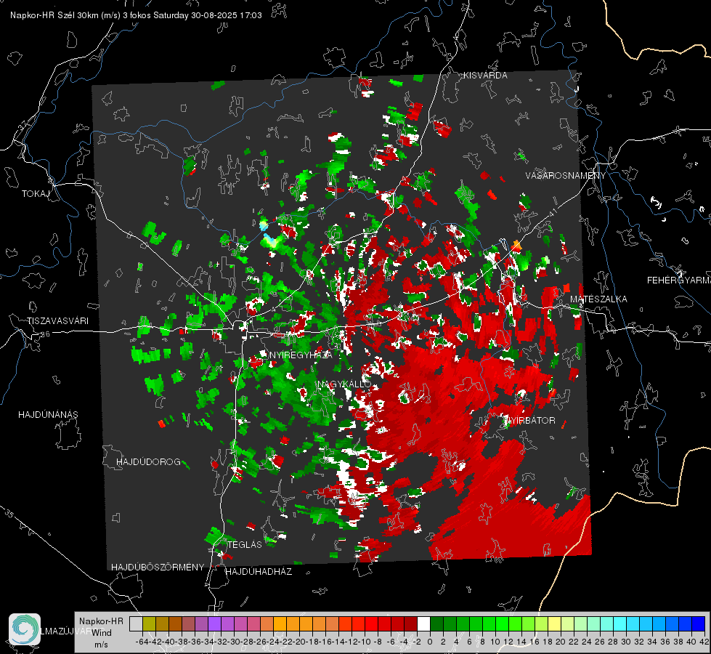Click the HAJDÚNÁNÁS town label
The width and height of the screenshot is (711, 654).
coord(48,415)
